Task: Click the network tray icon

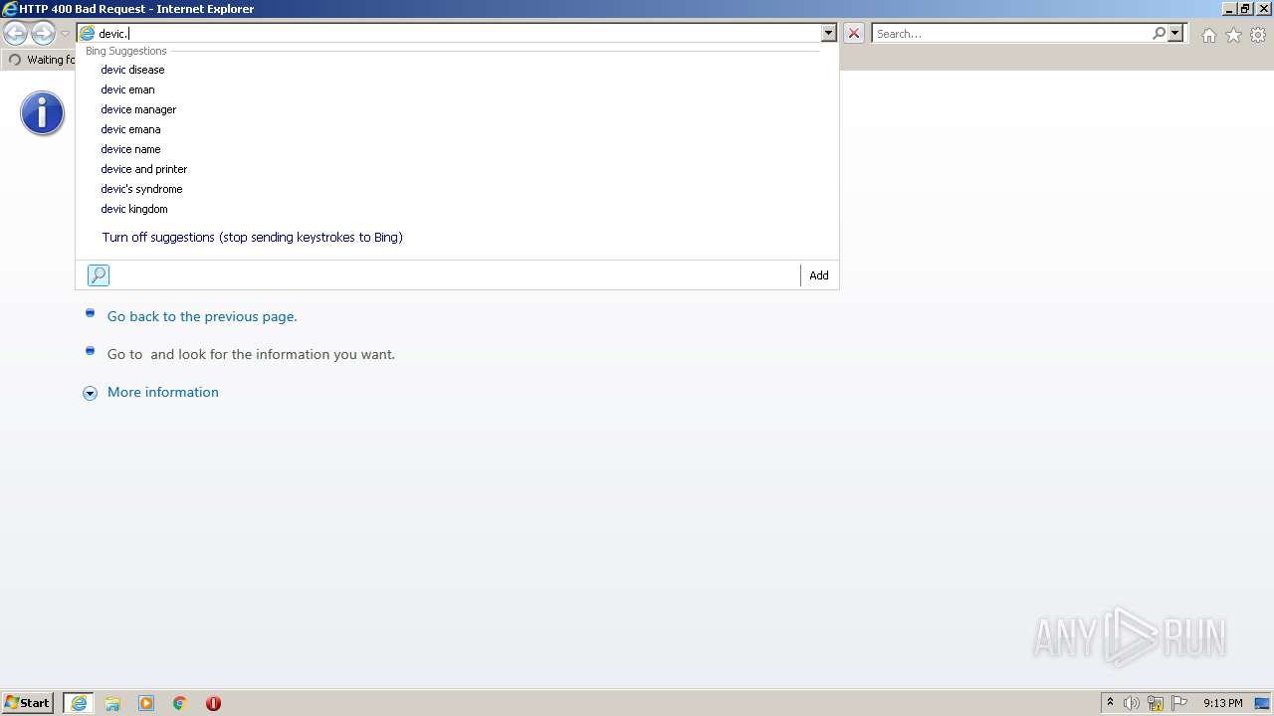Action: [x=1156, y=703]
